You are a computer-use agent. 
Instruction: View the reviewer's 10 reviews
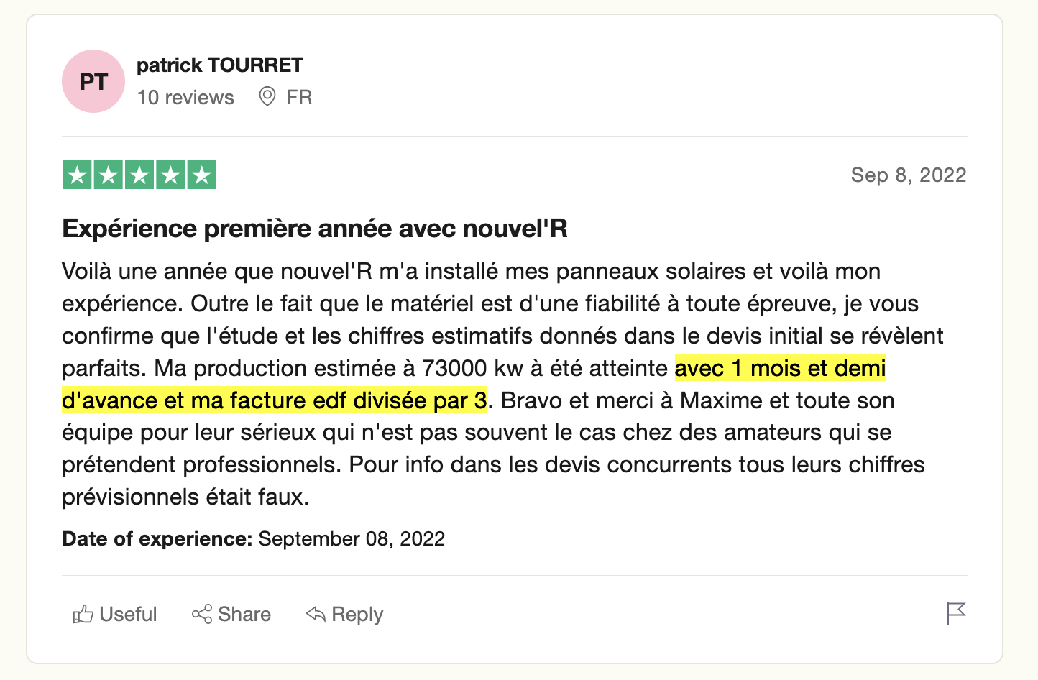coord(185,97)
